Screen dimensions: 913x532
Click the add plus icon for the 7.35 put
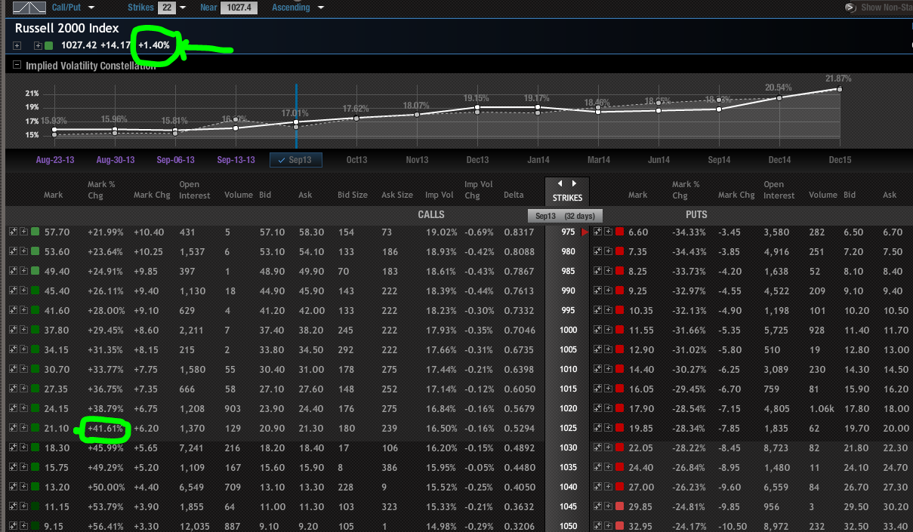pos(608,251)
